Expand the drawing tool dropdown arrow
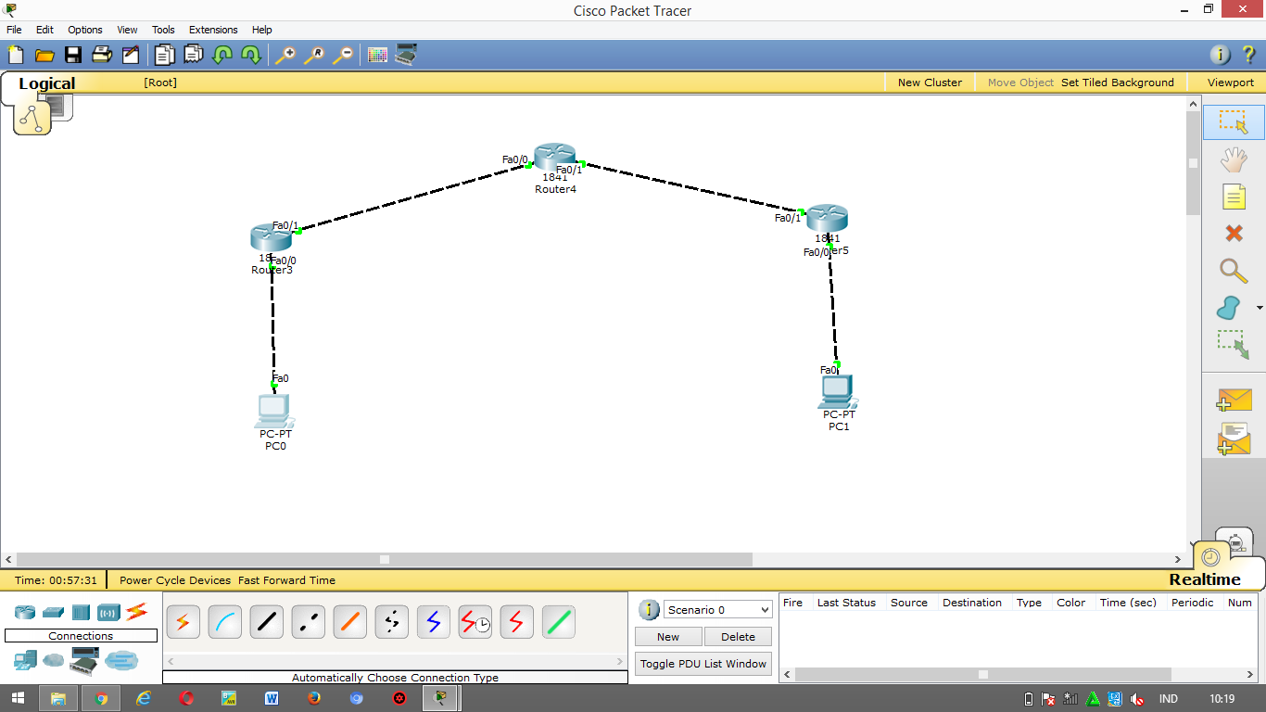The height and width of the screenshot is (712, 1266). 1260,308
